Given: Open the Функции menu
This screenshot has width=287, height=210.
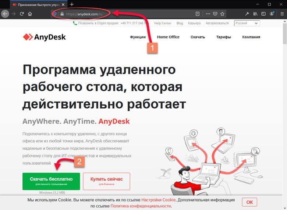Looking at the screenshot, I should coord(138,37).
